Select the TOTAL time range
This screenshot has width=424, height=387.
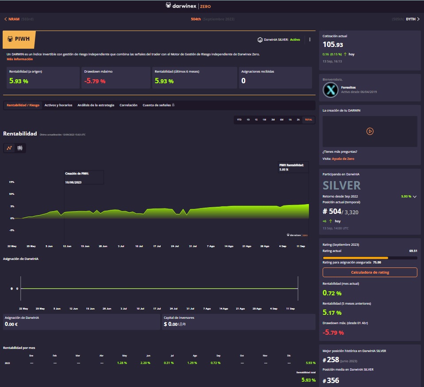tap(308, 120)
